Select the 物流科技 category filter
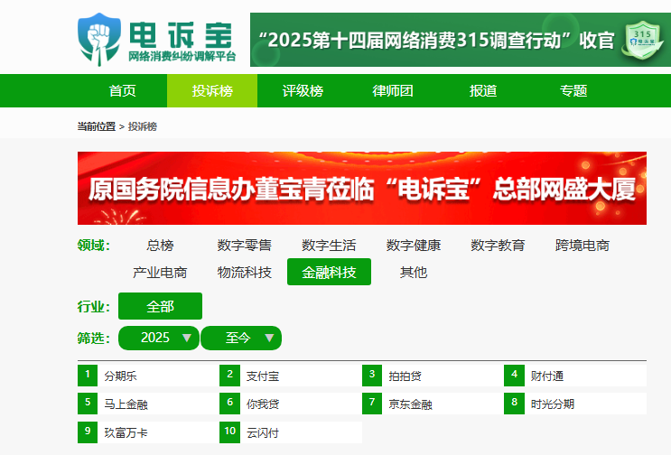 pyautogui.click(x=245, y=272)
